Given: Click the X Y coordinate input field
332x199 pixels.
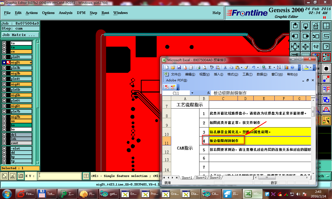Looking at the screenshot, I should pos(59,176).
